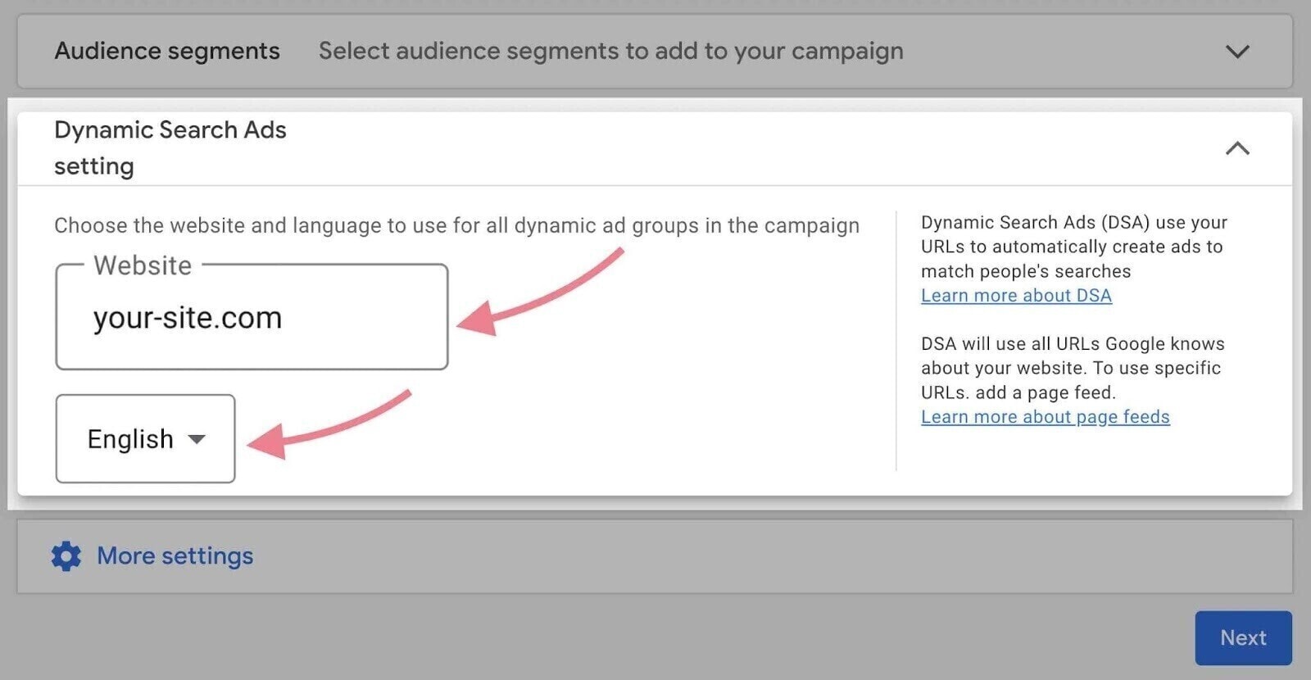1311x680 pixels.
Task: Click the More settings text label
Action: point(175,556)
